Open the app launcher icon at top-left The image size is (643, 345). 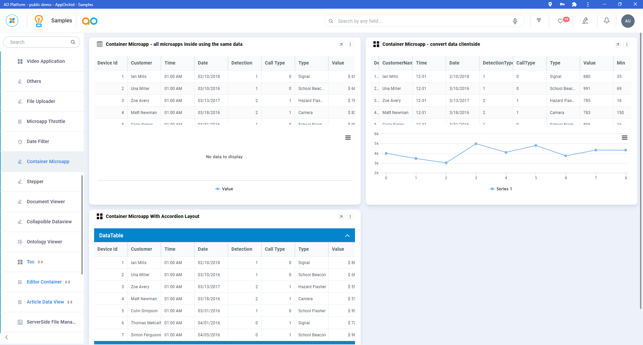click(12, 21)
